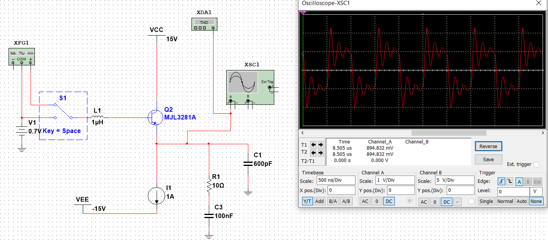Screen dimensions: 548x244
Task: Move cursor T2 right with arrow
Action: tap(321, 152)
